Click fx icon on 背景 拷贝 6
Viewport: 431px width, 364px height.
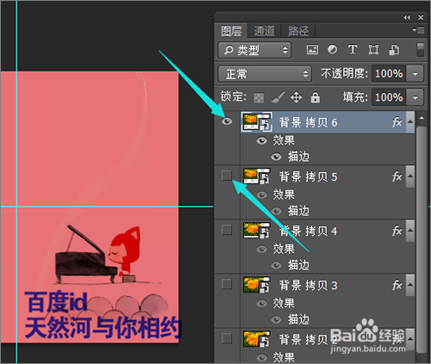point(397,122)
